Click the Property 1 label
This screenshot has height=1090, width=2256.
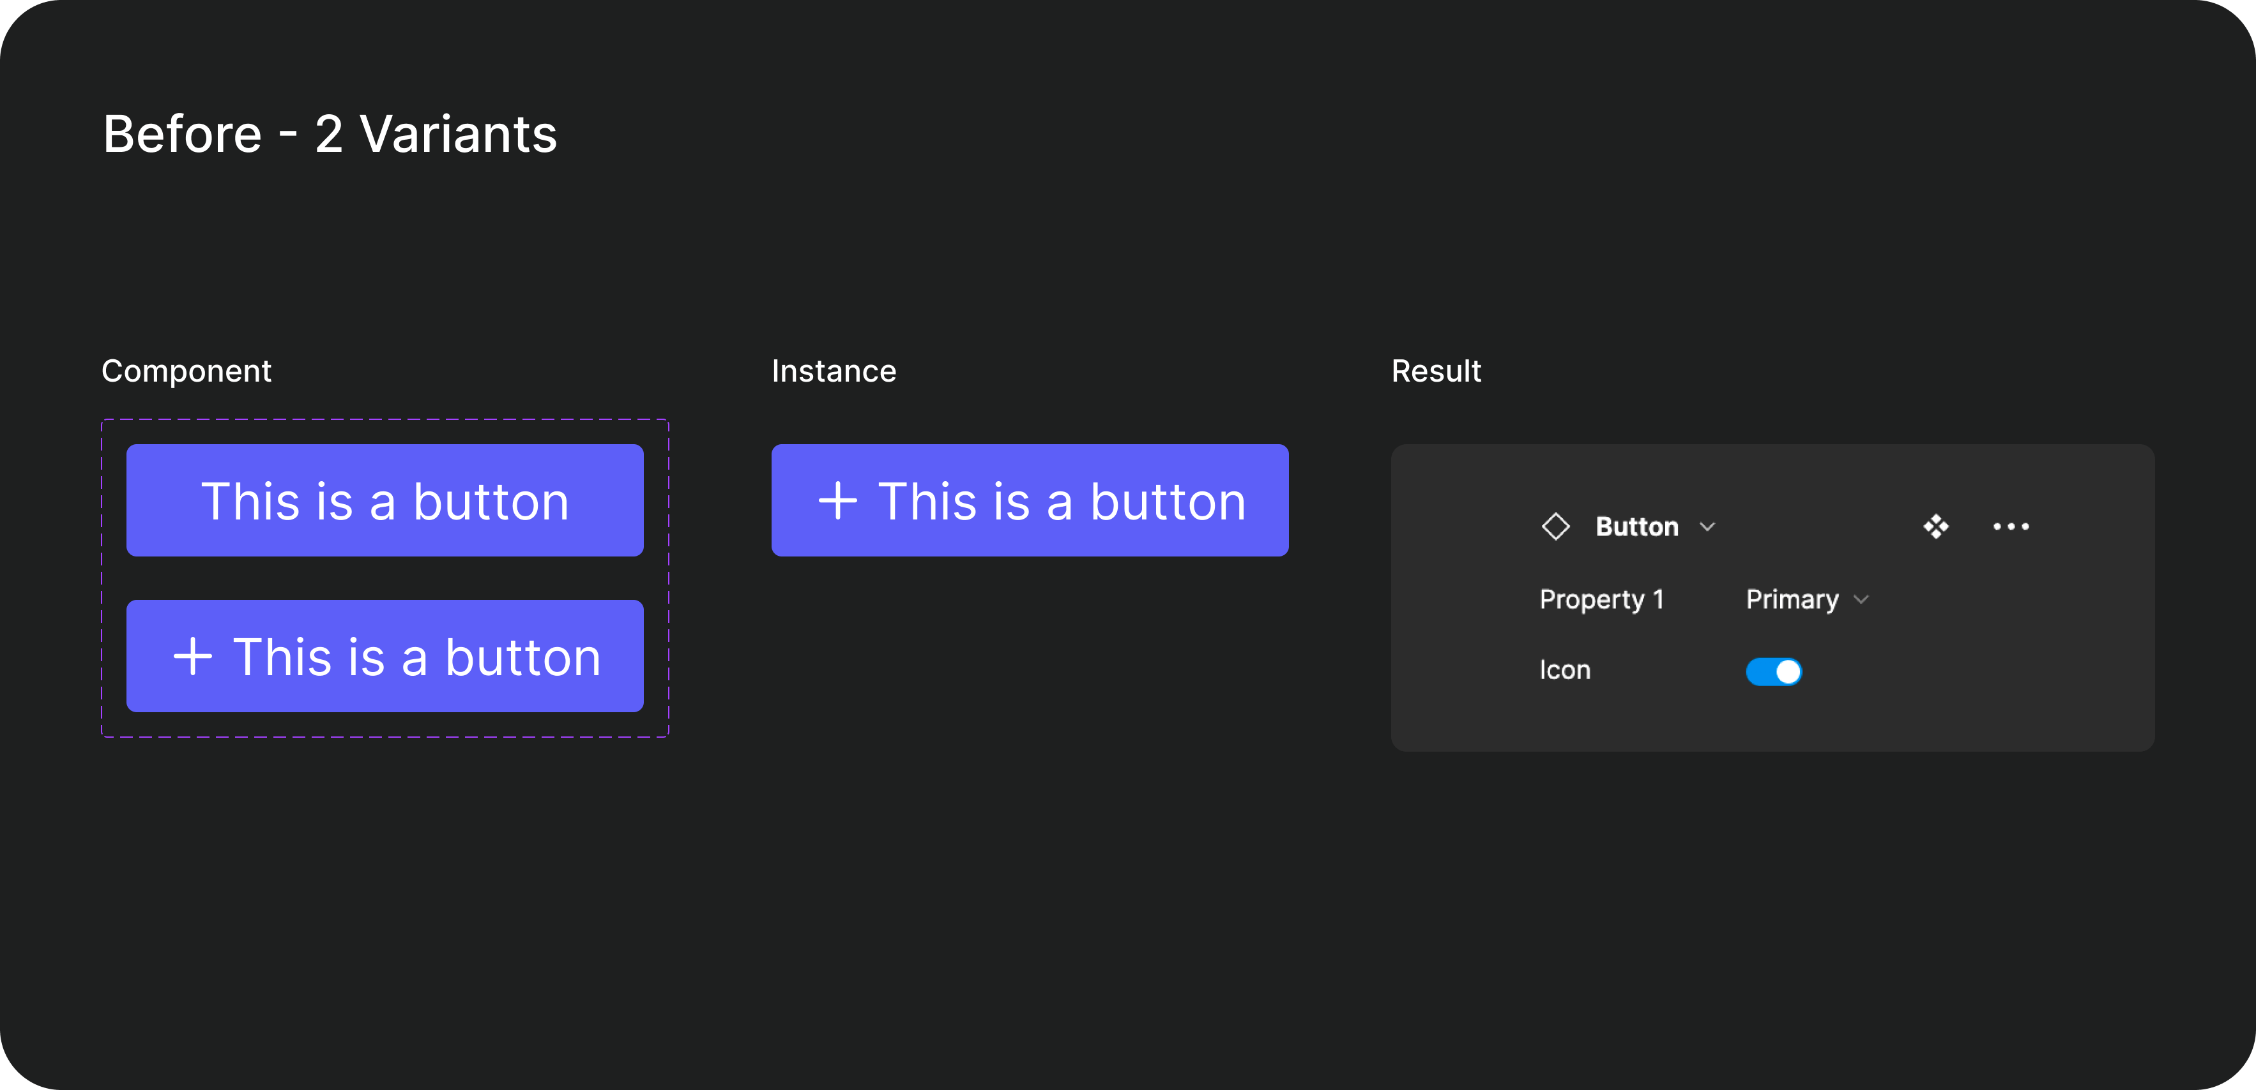click(1601, 600)
